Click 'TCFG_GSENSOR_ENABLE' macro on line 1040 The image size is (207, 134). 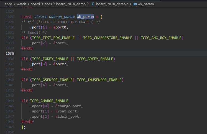coord(52,80)
